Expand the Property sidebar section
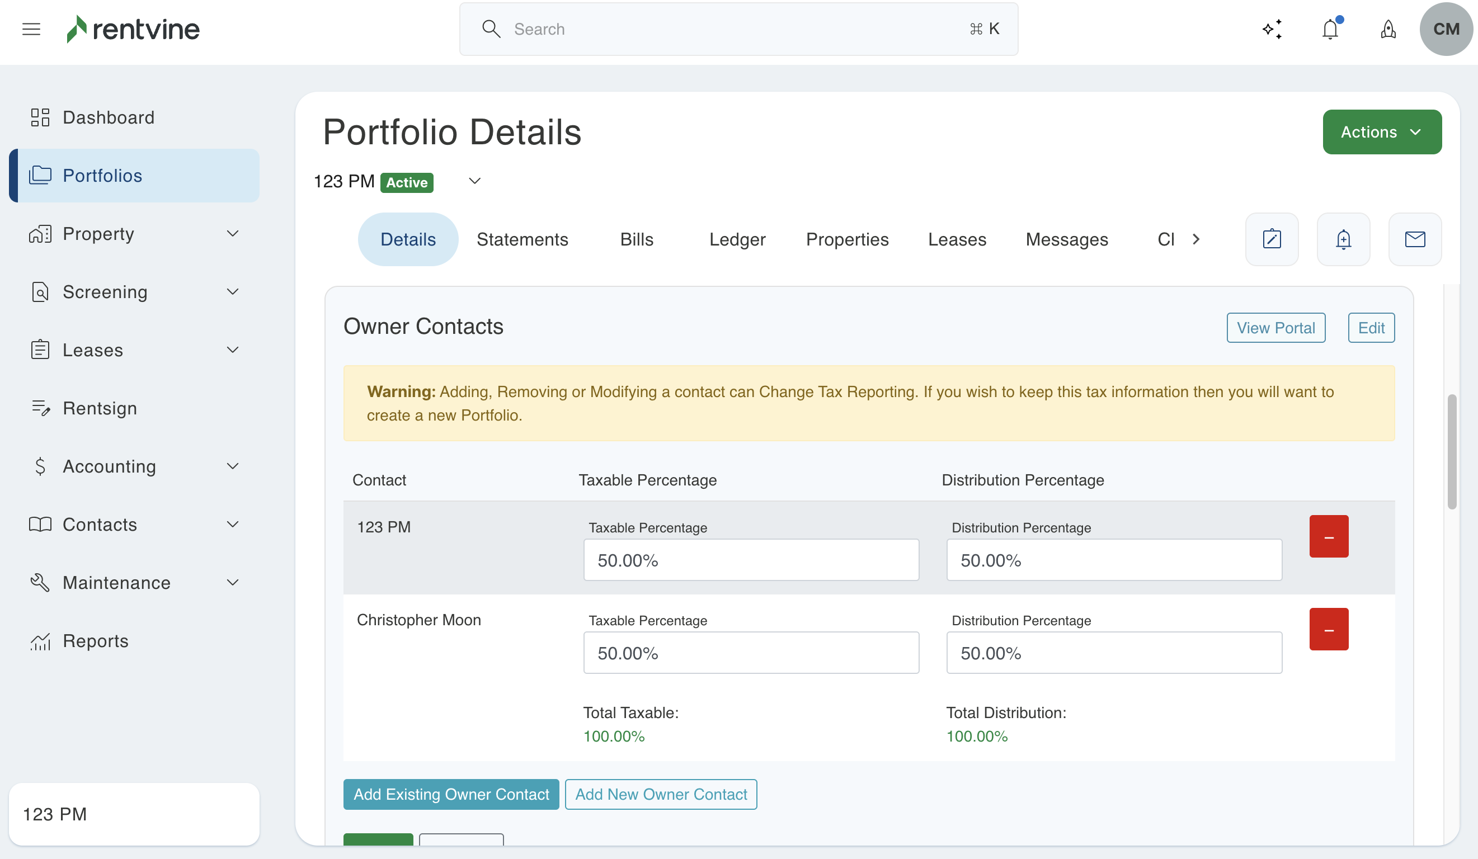This screenshot has width=1478, height=859. pyautogui.click(x=232, y=234)
